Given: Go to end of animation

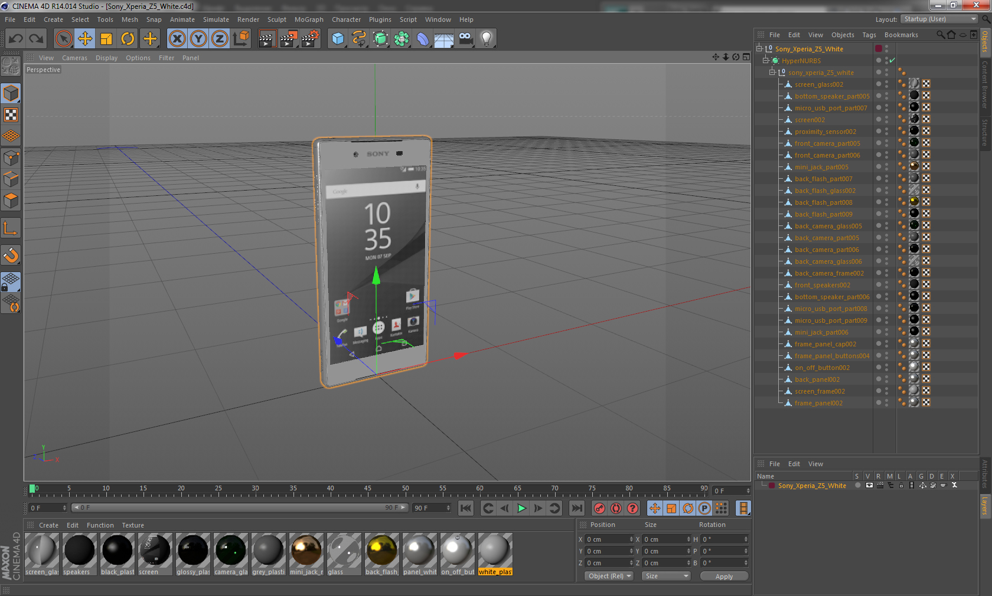Looking at the screenshot, I should (x=577, y=508).
